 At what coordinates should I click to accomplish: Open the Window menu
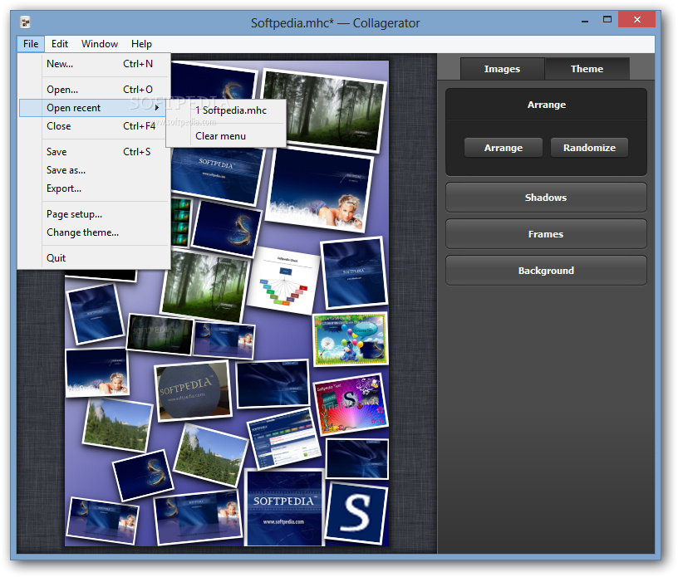[100, 44]
